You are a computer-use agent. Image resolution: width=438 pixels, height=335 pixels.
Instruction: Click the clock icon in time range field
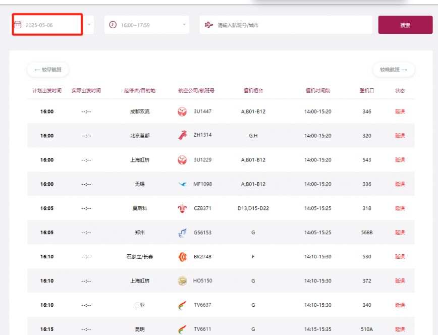(113, 25)
